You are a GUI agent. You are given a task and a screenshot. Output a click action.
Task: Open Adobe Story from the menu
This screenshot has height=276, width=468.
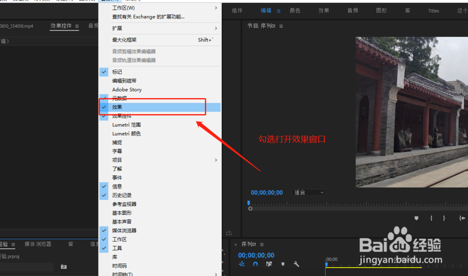coord(160,89)
